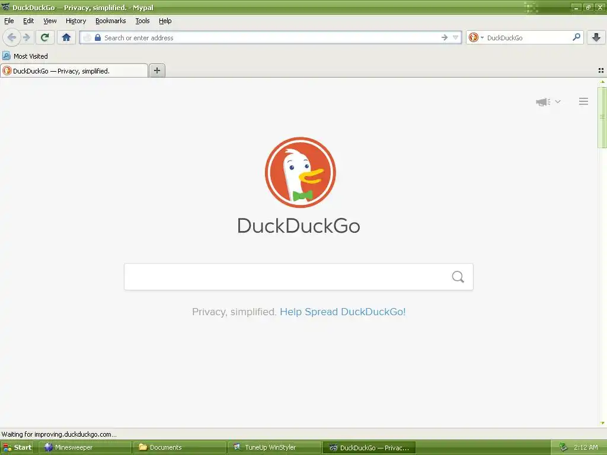Open the Most Visited bookmarks folder
This screenshot has height=455, width=607.
[25, 56]
